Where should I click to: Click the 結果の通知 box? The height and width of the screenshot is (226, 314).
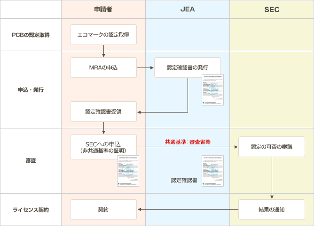click(272, 210)
